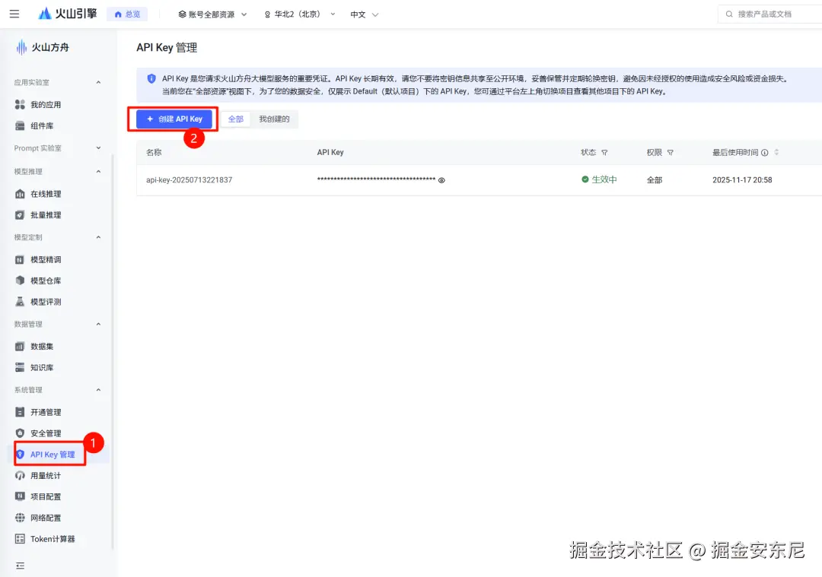
Task: Reveal the masked API key with eye icon
Action: pos(441,180)
